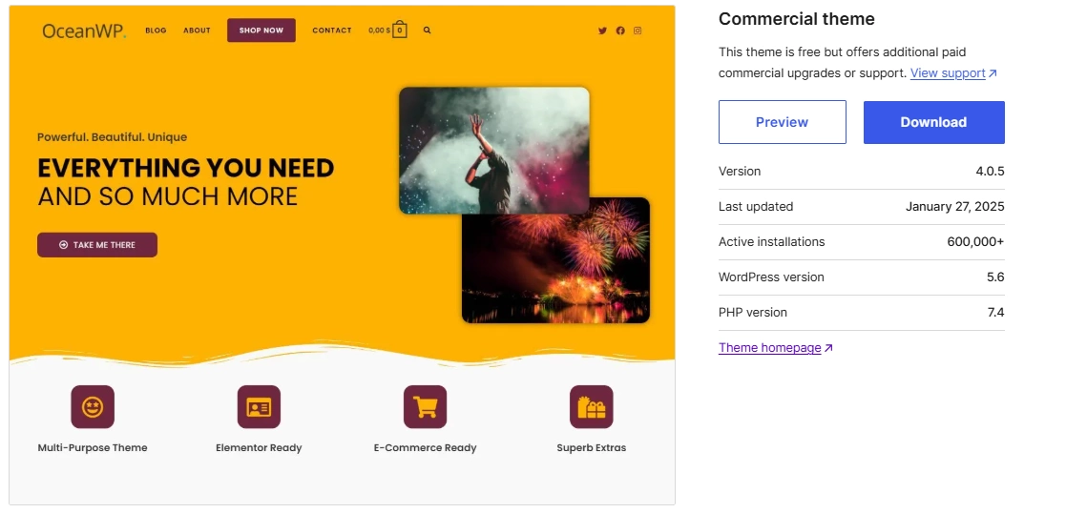Click the Elementor Ready ID card icon
Image resolution: width=1066 pixels, height=513 pixels.
tap(259, 407)
